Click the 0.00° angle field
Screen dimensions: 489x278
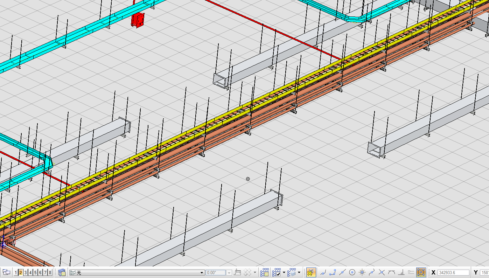(216, 273)
